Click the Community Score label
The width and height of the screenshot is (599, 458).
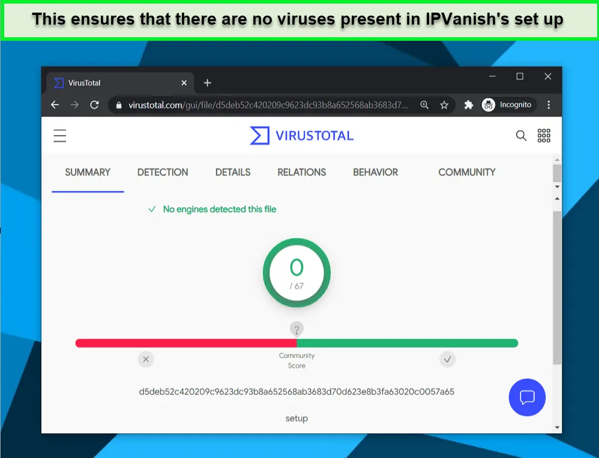click(x=296, y=361)
